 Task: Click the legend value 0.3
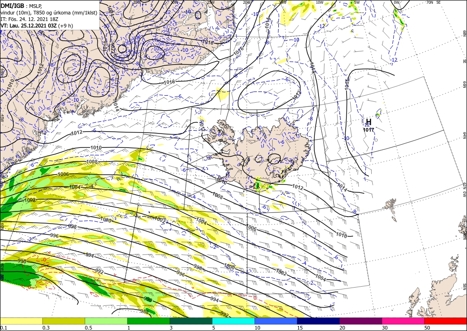pos(46,328)
